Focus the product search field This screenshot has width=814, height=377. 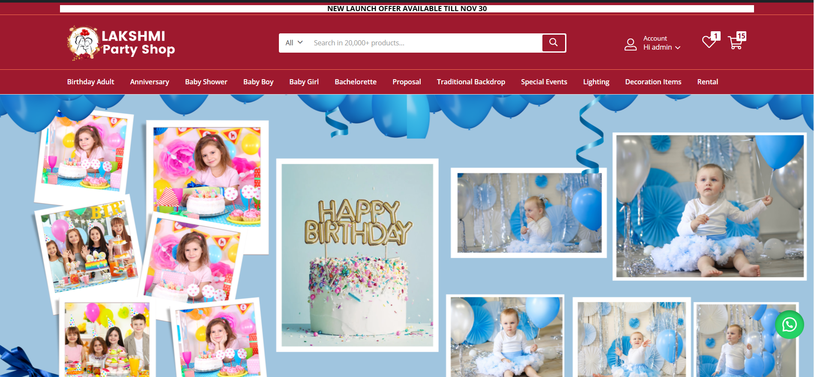[424, 43]
